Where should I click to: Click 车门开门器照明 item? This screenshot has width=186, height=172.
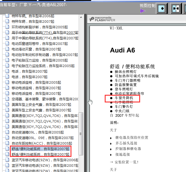127,80
